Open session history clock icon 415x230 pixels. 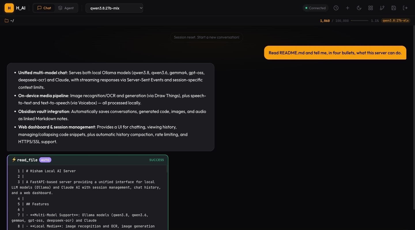point(336,8)
